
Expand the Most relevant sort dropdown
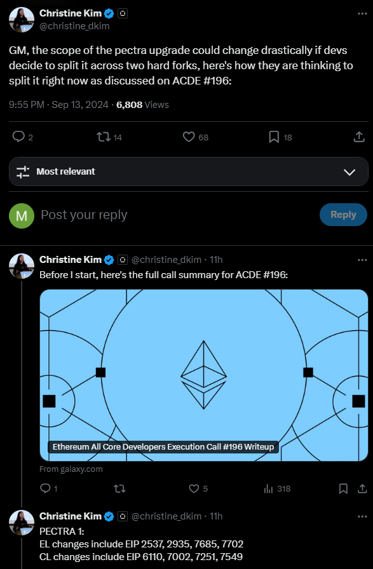pos(189,171)
